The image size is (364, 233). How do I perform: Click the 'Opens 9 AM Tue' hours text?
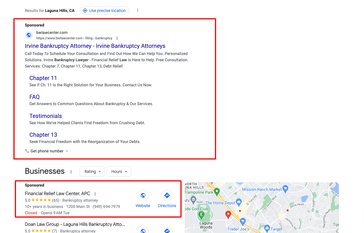(x=55, y=213)
